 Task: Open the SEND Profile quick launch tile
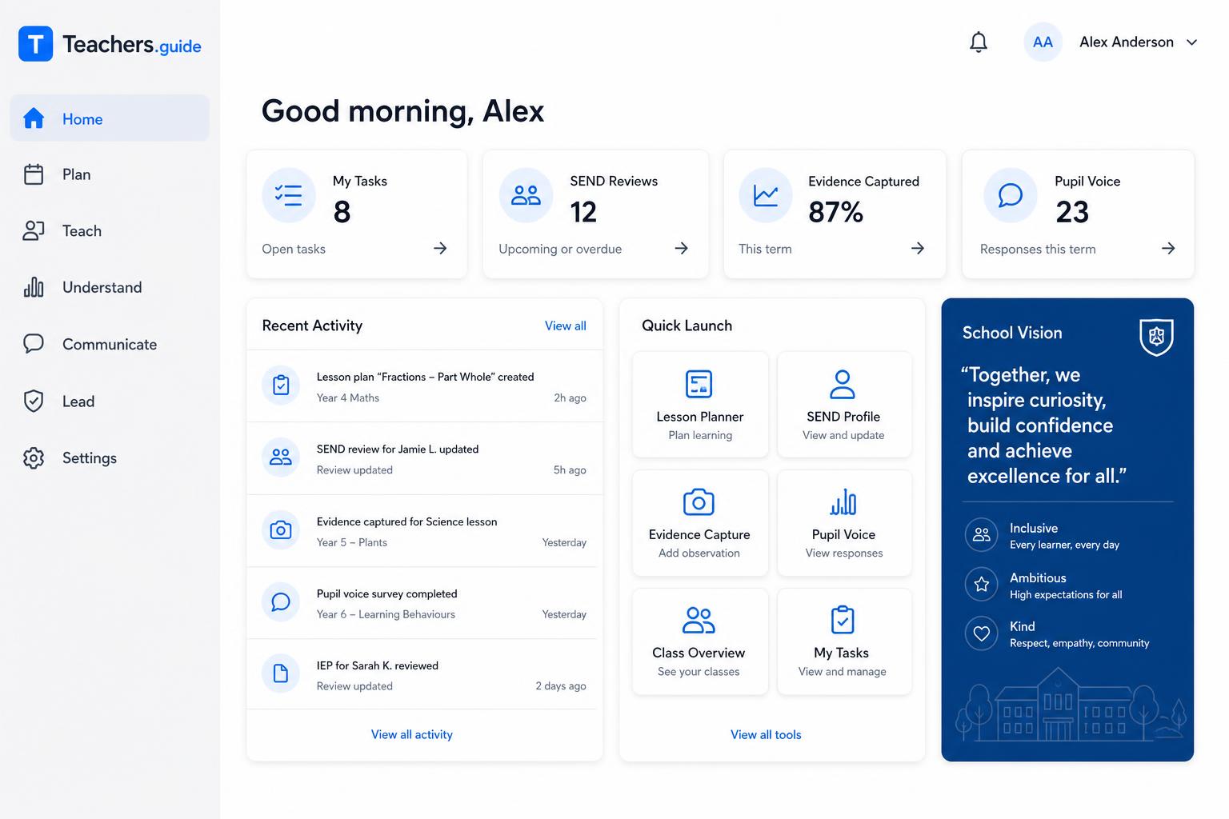pyautogui.click(x=844, y=405)
